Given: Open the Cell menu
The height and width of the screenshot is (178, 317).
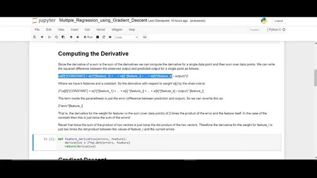Looking at the screenshot, I should click(x=87, y=30).
